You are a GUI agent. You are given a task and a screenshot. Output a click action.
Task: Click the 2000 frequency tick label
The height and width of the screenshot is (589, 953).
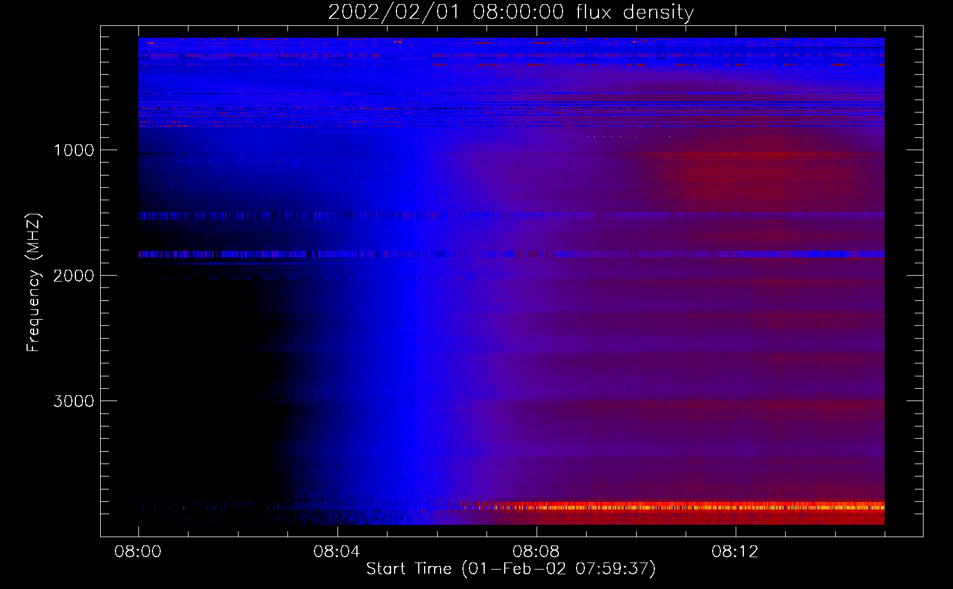click(74, 276)
